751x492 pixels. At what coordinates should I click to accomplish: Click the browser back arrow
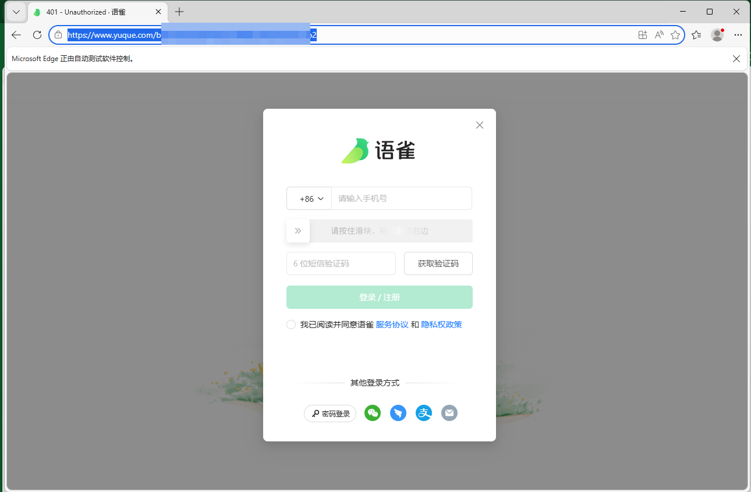(x=16, y=35)
